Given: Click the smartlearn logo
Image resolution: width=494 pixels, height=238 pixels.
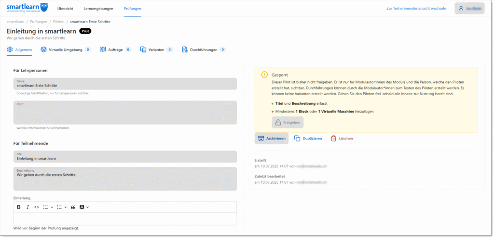Looking at the screenshot, I should [27, 8].
